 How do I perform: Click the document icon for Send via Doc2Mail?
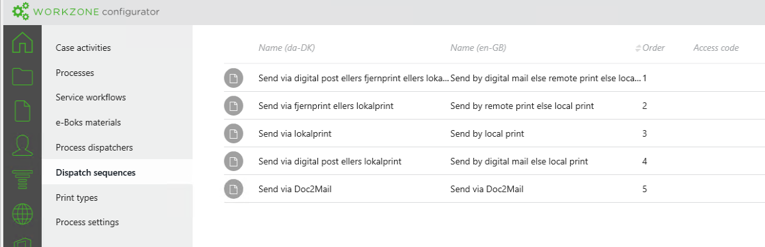[x=233, y=189]
